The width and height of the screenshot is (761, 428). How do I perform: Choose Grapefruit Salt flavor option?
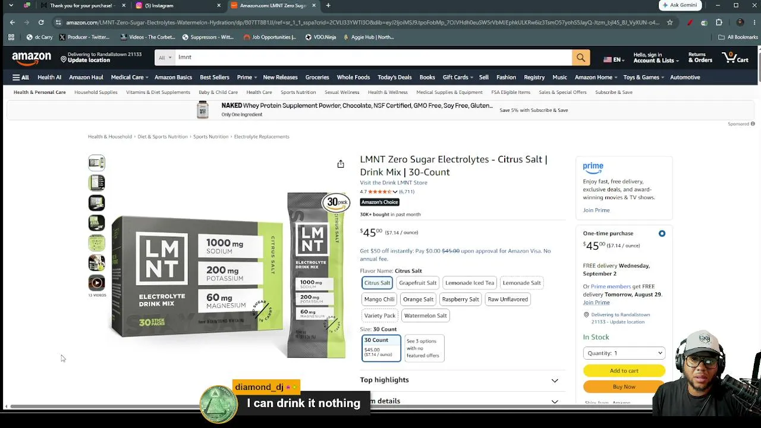point(418,283)
